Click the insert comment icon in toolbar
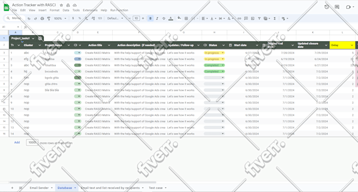 coord(246,18)
